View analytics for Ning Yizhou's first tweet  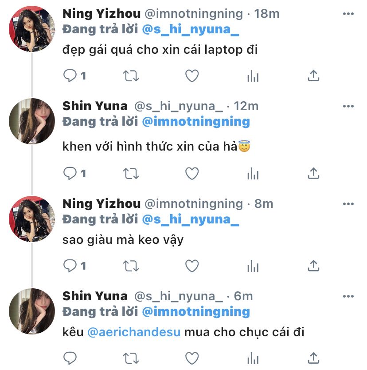[x=253, y=76]
